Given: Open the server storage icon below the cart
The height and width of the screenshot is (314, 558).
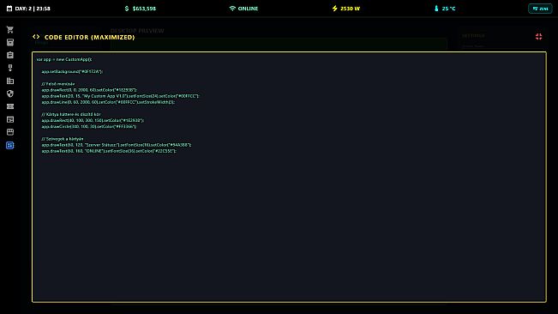Looking at the screenshot, I should (x=10, y=42).
